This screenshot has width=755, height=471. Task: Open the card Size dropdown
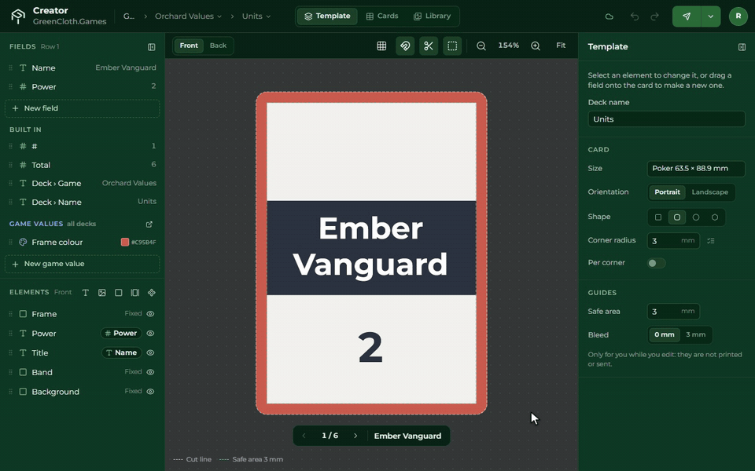[x=696, y=169]
